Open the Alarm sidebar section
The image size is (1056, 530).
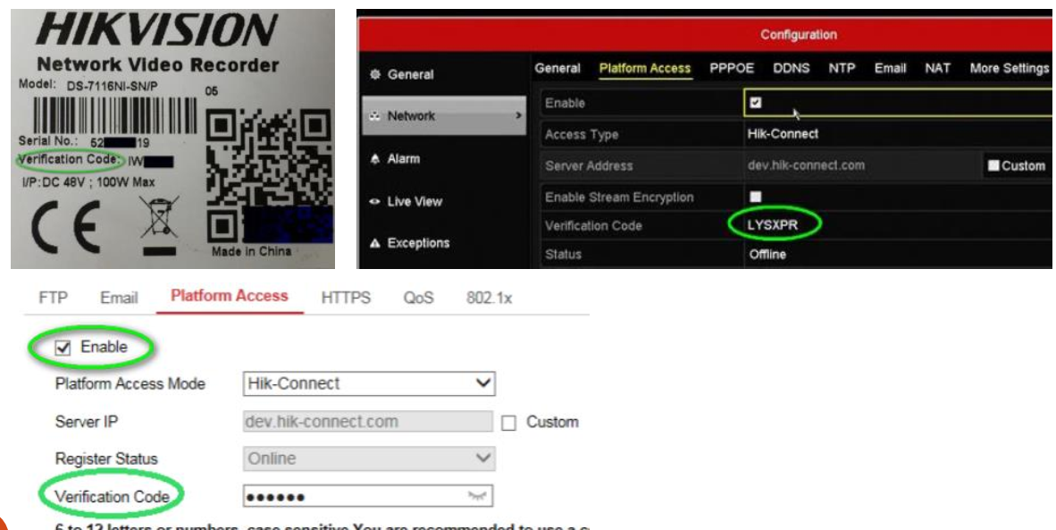(395, 159)
